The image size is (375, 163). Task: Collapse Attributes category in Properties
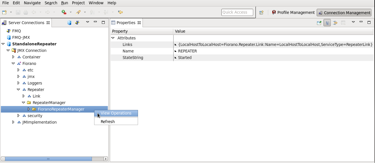[113, 38]
